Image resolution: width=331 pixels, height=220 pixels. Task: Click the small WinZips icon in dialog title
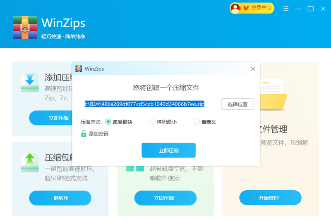click(79, 69)
